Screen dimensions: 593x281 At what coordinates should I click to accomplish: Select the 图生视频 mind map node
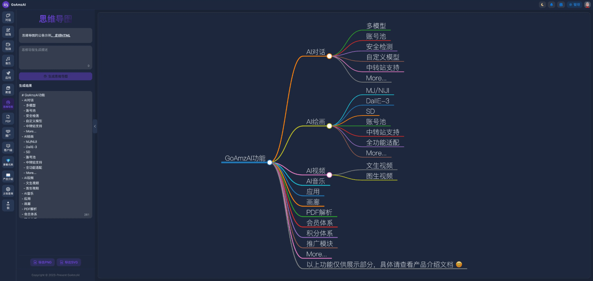tap(380, 176)
